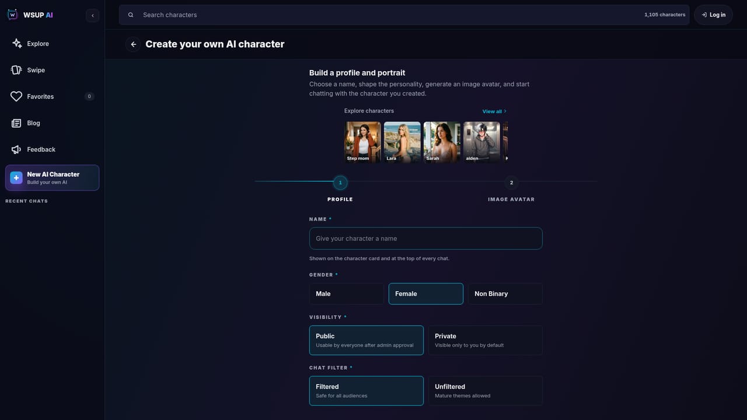
Task: Open the Blog menu item
Action: (x=53, y=123)
